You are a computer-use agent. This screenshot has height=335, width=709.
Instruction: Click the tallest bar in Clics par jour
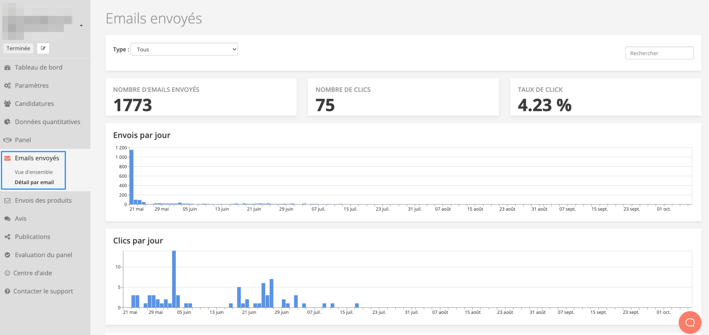point(174,279)
